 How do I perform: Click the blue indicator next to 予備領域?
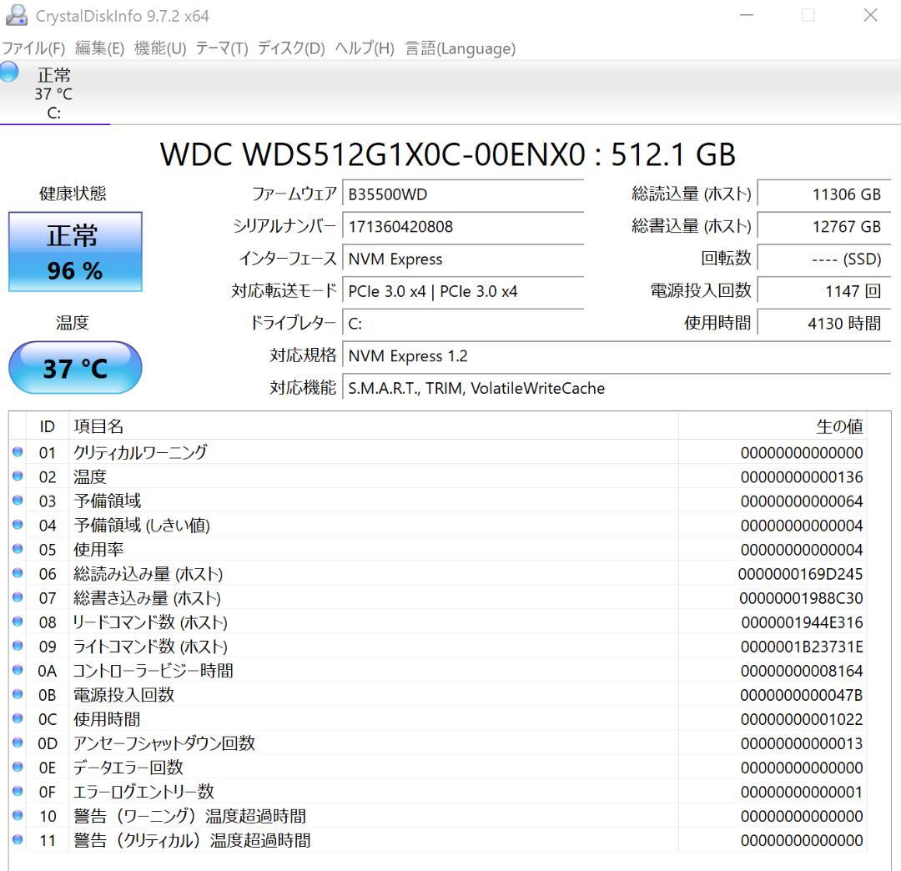(x=18, y=501)
